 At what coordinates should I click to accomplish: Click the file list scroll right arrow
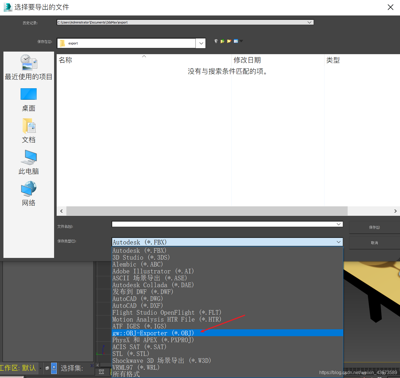point(395,211)
